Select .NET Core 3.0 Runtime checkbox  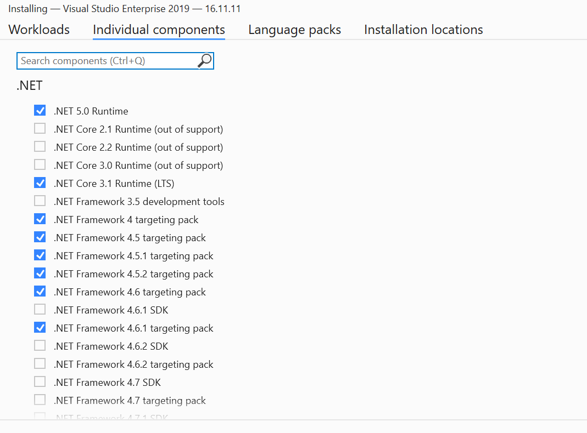pyautogui.click(x=40, y=165)
